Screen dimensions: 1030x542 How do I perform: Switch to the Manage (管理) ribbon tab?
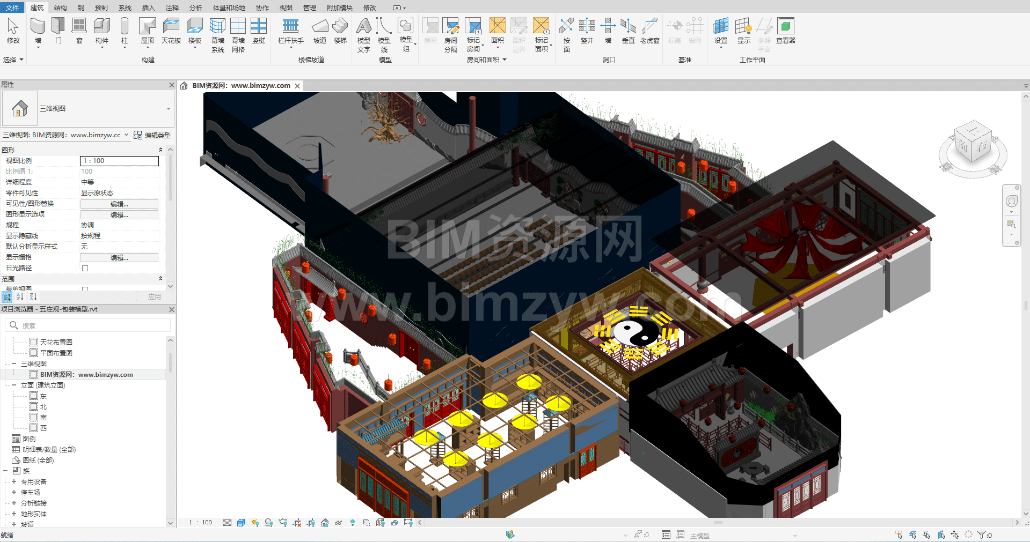pyautogui.click(x=310, y=8)
